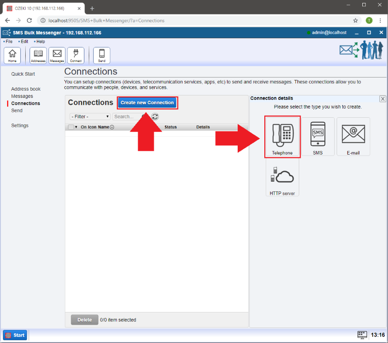388x343 pixels.
Task: Open the Addresses toolbar icon
Action: pos(38,55)
